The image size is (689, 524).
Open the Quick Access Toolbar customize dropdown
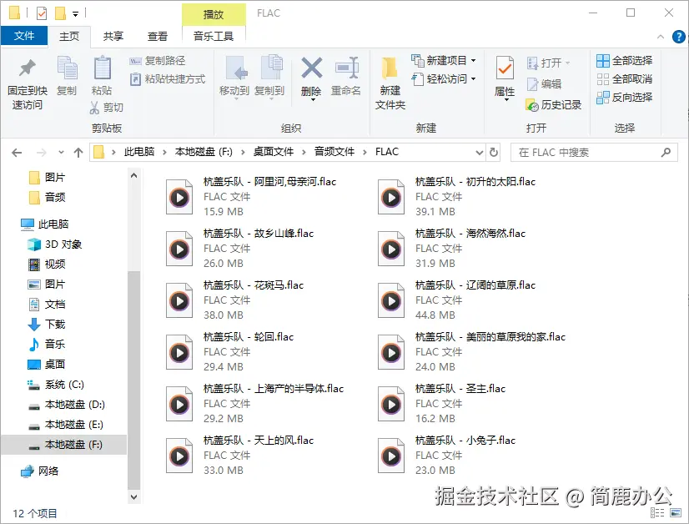76,14
